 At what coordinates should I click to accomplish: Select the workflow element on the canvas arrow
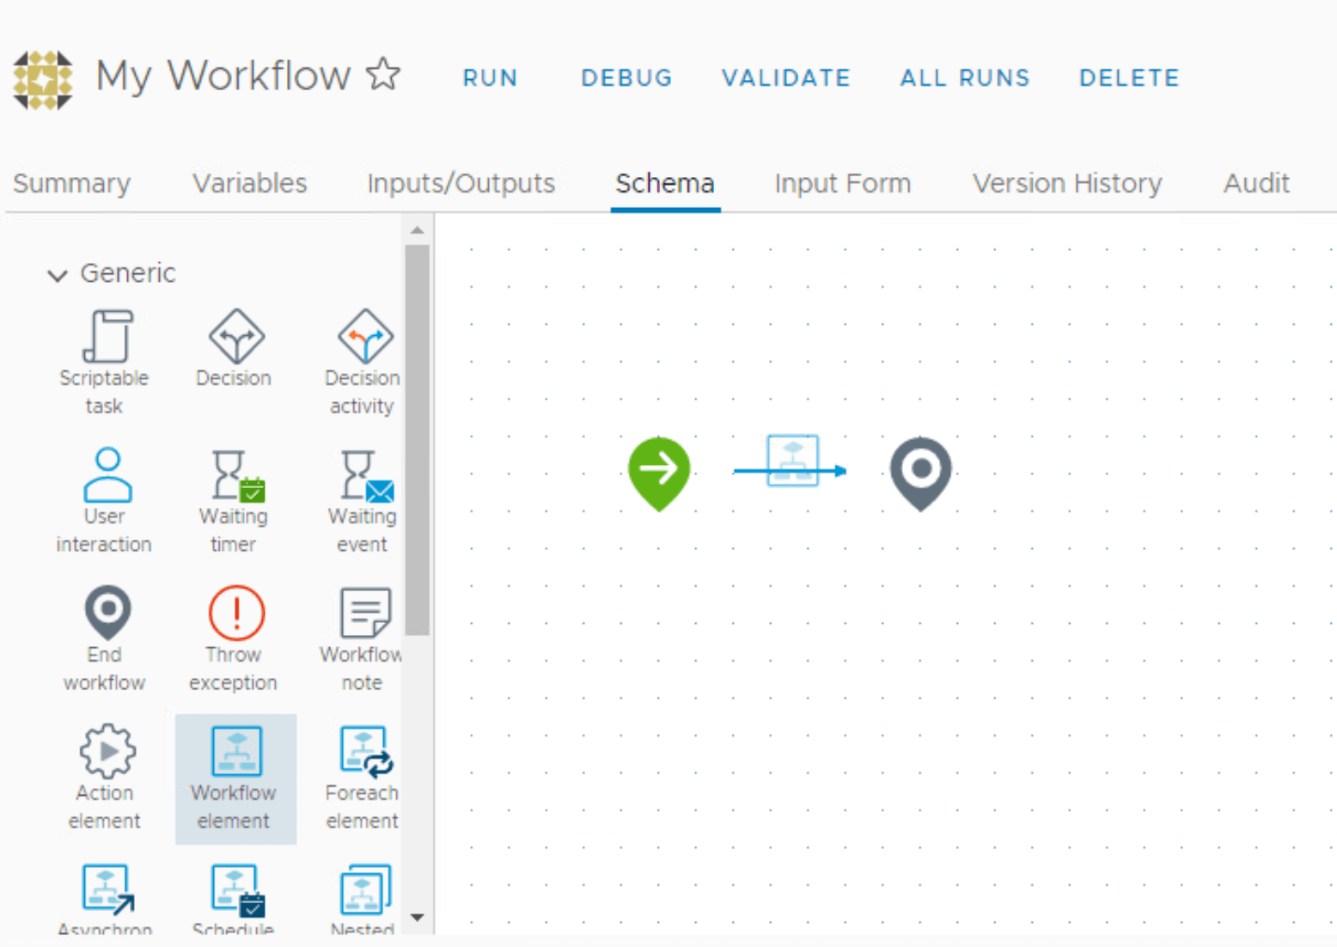pyautogui.click(x=792, y=461)
